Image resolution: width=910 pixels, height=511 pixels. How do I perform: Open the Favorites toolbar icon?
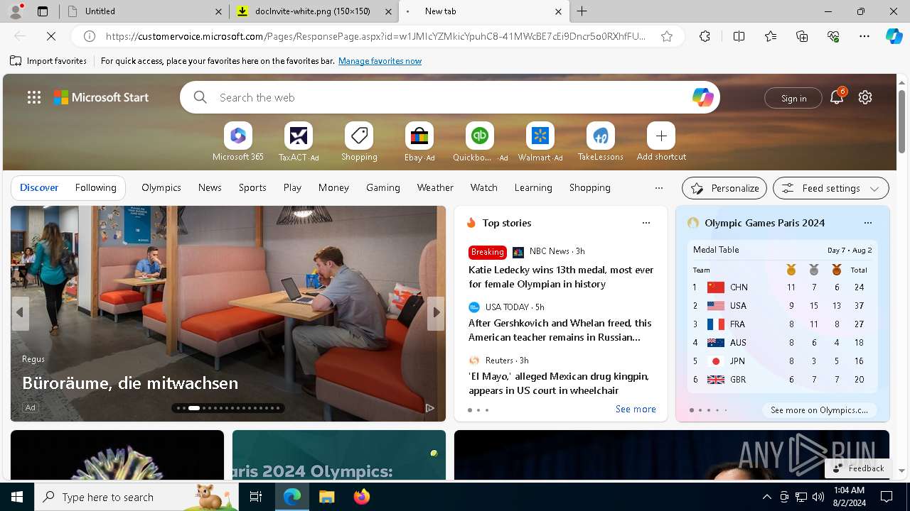coord(771,36)
